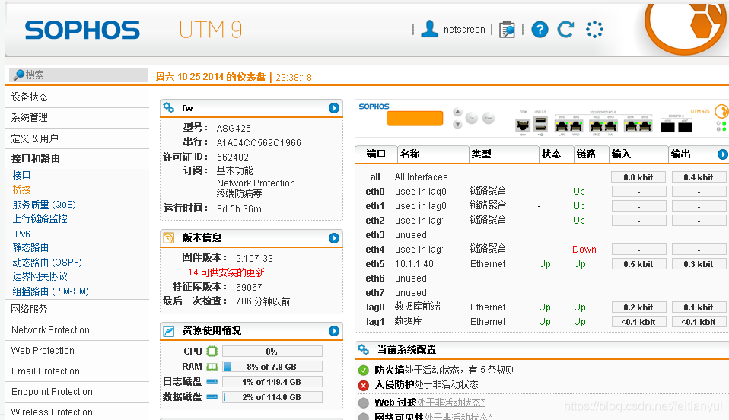The image size is (729, 420).
Task: Click the blue arrow on interface table header
Action: tap(722, 154)
